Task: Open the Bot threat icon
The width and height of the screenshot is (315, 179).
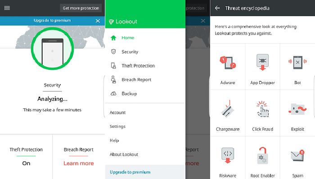Action: [x=297, y=62]
